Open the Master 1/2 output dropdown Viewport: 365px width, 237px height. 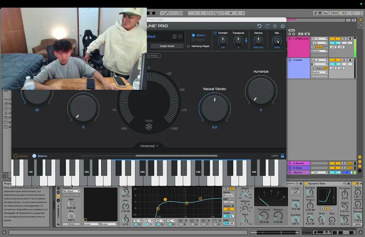(x=319, y=172)
